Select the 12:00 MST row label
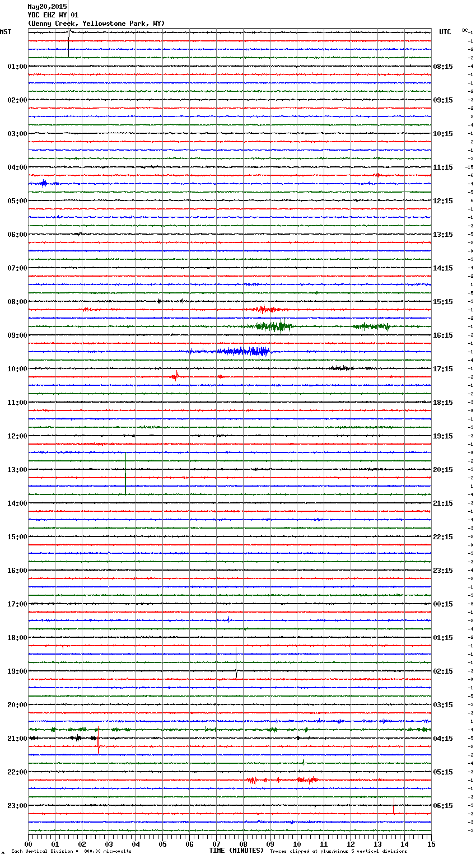Viewport: 476px width, 859px height. pos(17,436)
